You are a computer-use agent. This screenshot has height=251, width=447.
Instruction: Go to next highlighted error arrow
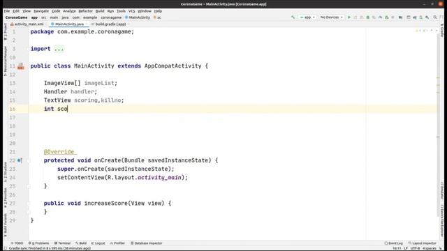click(x=437, y=31)
